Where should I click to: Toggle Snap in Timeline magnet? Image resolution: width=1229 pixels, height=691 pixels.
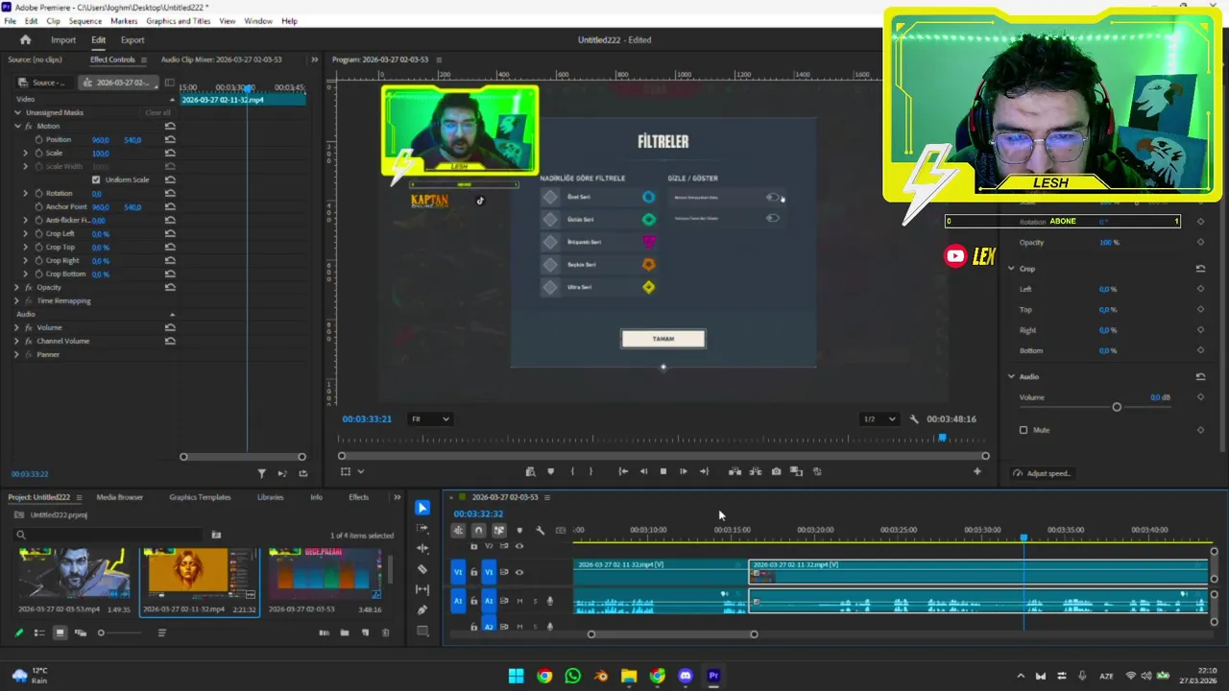tap(478, 530)
